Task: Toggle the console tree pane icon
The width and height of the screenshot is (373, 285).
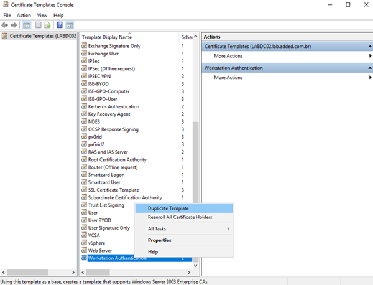Action: coord(27,26)
